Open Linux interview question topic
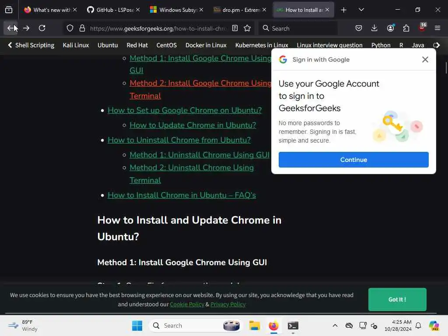Image resolution: width=448 pixels, height=336 pixels. click(x=329, y=45)
